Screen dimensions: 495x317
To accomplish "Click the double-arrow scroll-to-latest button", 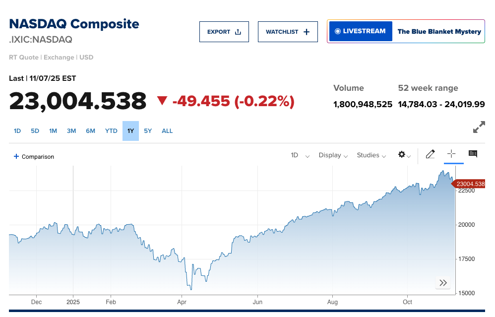I will pyautogui.click(x=443, y=283).
